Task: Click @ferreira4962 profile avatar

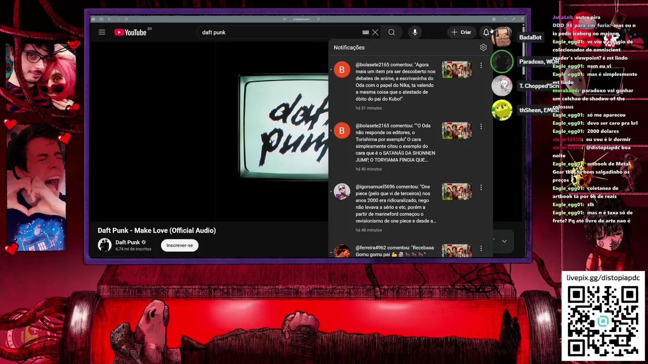Action: coord(342,251)
